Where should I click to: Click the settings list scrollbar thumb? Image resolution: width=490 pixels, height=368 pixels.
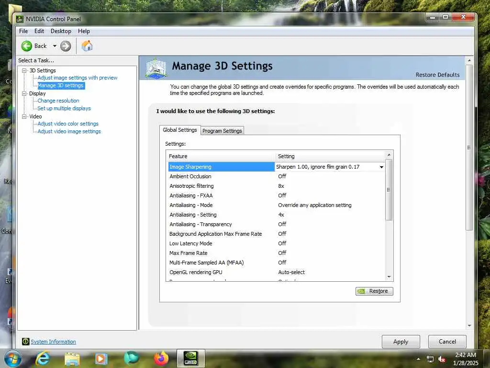(389, 190)
